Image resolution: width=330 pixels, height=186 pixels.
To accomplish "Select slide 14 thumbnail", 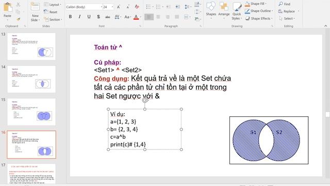I will point(31,79).
